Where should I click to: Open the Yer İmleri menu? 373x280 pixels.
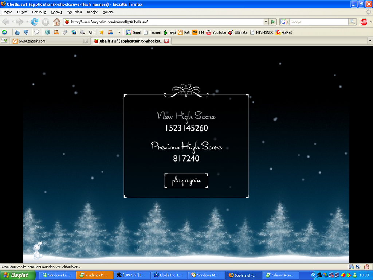(x=74, y=12)
